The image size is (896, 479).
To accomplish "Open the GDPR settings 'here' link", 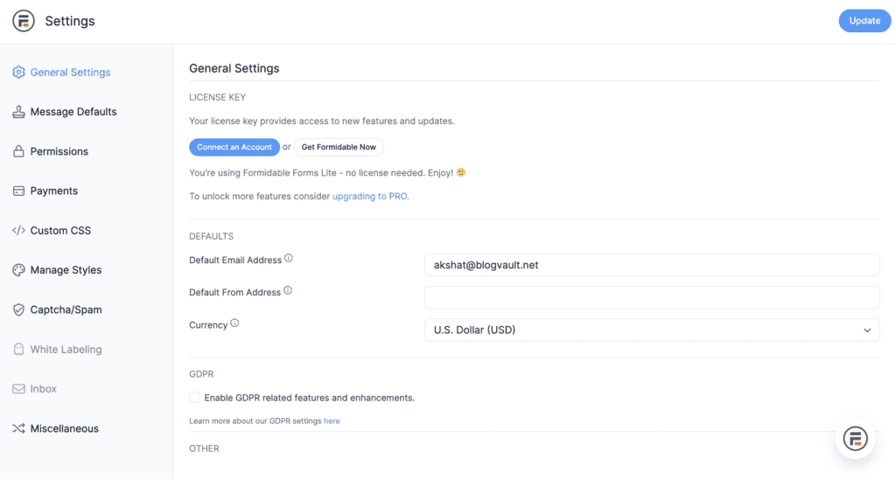I will click(x=332, y=420).
